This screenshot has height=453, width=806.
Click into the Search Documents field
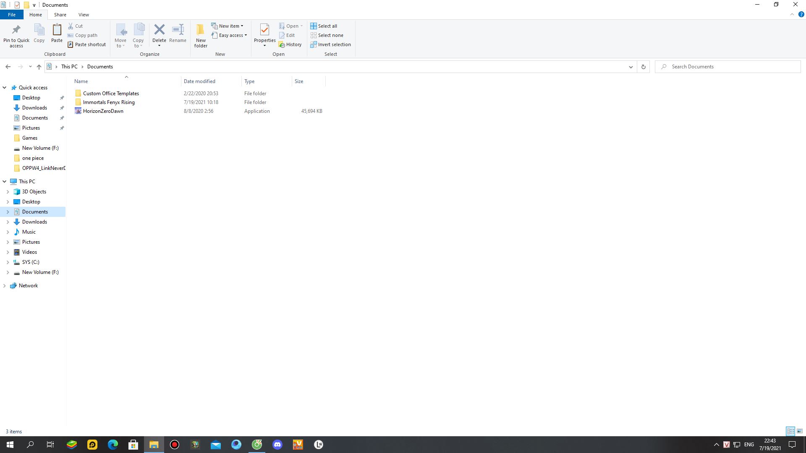click(x=730, y=67)
